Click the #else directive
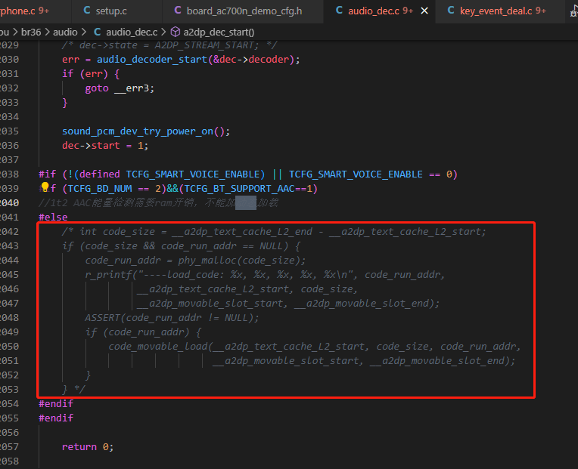578x469 pixels. (54, 218)
